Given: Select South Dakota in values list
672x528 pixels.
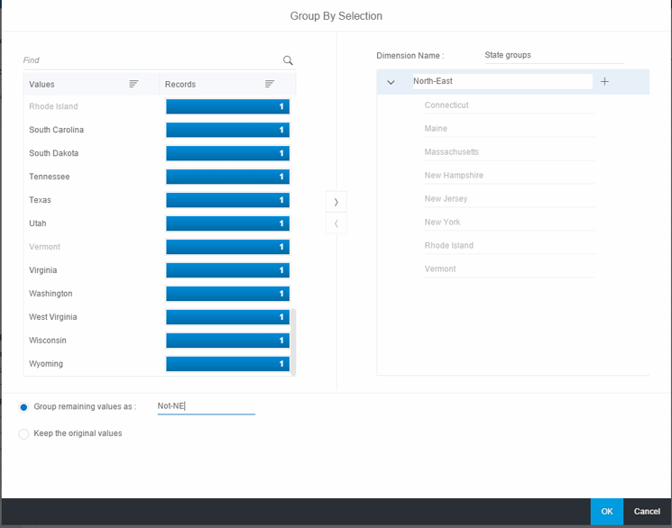Looking at the screenshot, I should [53, 153].
